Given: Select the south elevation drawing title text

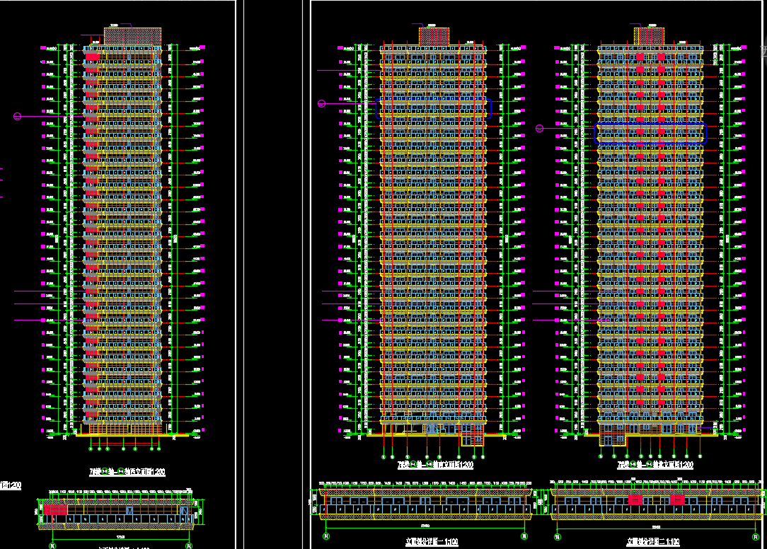Looking at the screenshot, I should click(435, 464).
